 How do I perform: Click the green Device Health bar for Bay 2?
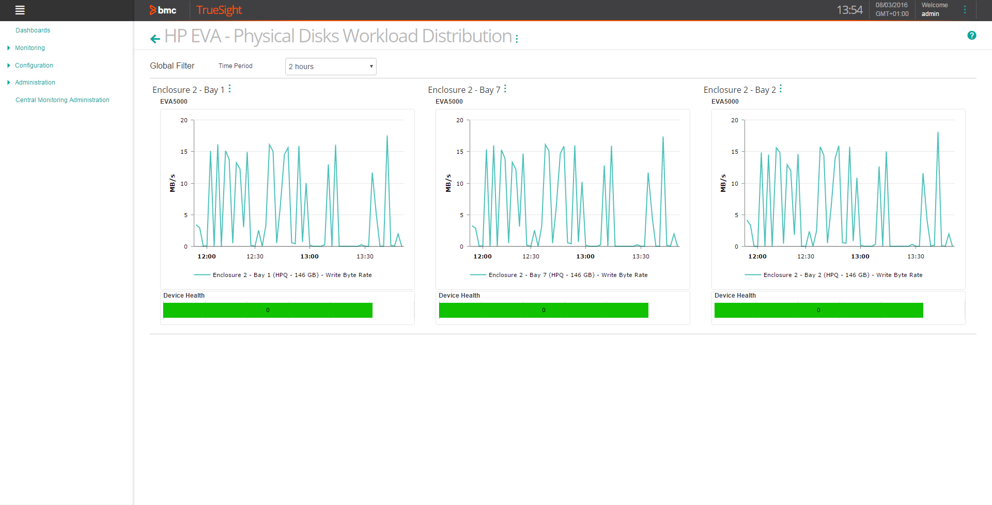tap(818, 310)
